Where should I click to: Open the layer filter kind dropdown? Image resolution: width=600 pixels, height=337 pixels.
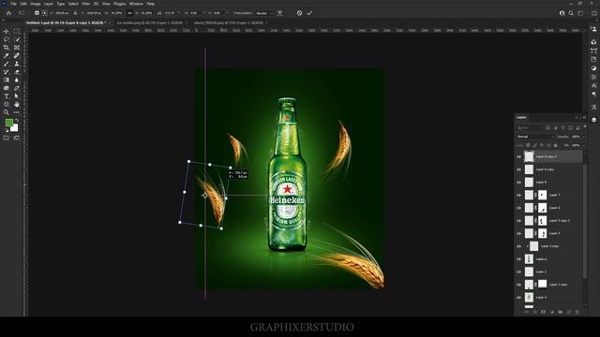click(x=530, y=127)
